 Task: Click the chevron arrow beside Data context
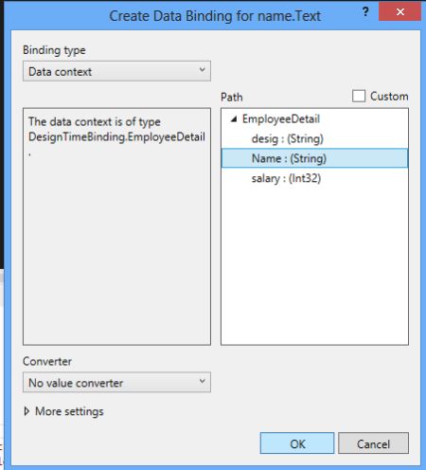(x=202, y=70)
